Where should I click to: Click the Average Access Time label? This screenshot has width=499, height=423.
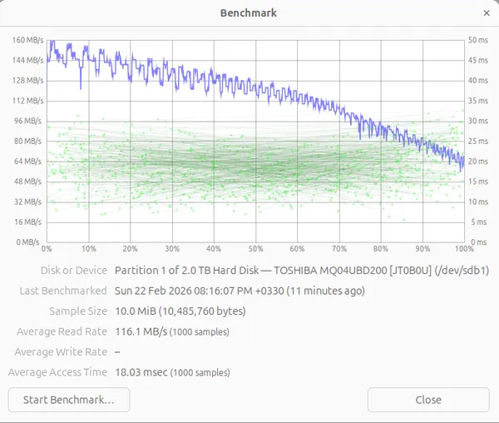click(x=57, y=372)
